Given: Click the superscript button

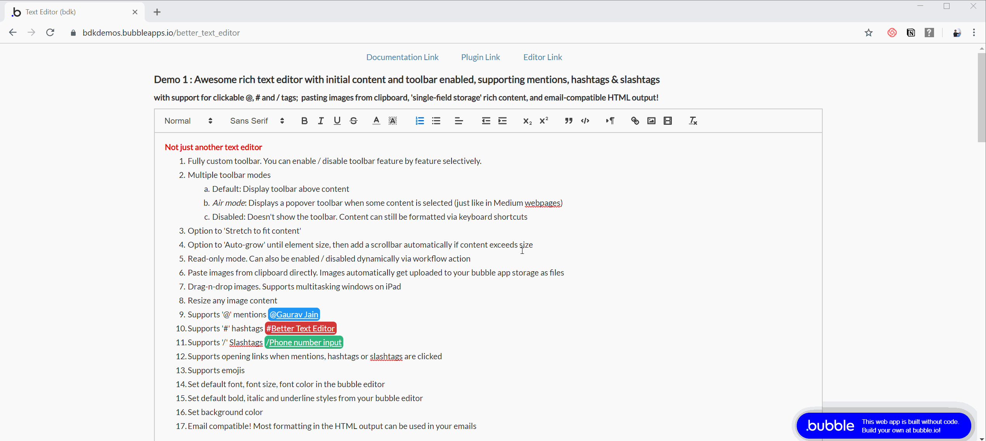Looking at the screenshot, I should [544, 121].
